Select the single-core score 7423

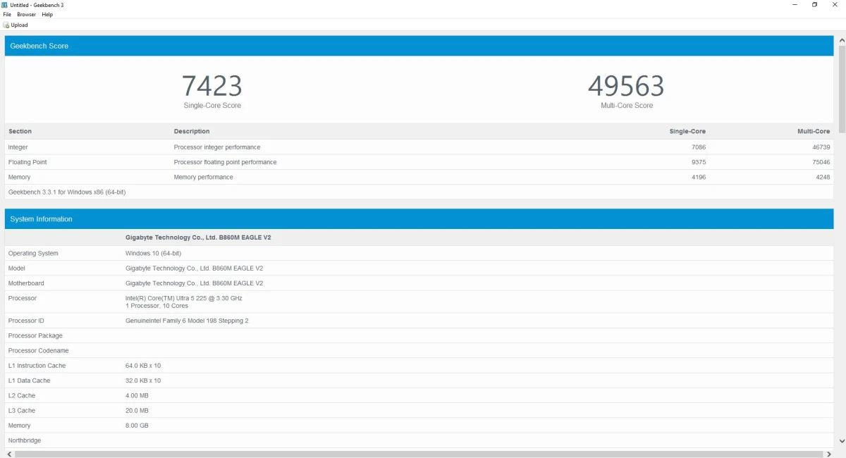point(212,86)
